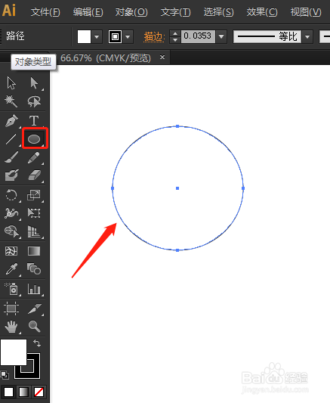The width and height of the screenshot is (330, 403).
Task: Select the Gradient tool
Action: [34, 251]
